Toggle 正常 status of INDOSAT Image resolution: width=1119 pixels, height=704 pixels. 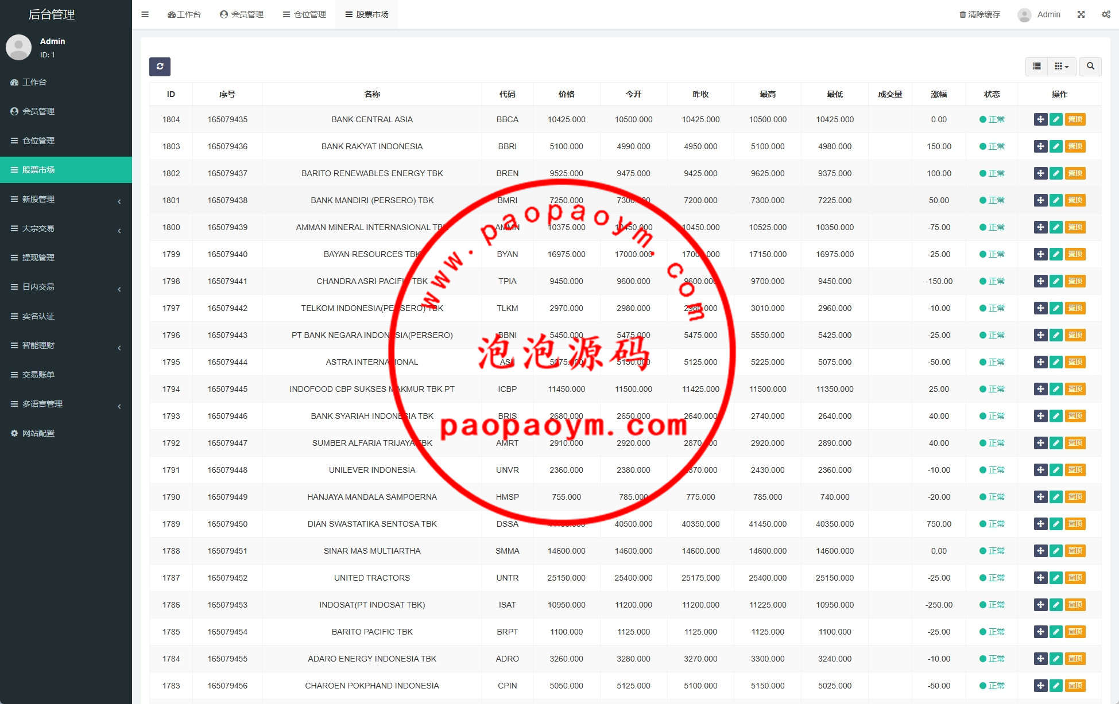(x=992, y=605)
